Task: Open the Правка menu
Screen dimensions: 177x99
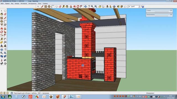Action: coord(7,4)
